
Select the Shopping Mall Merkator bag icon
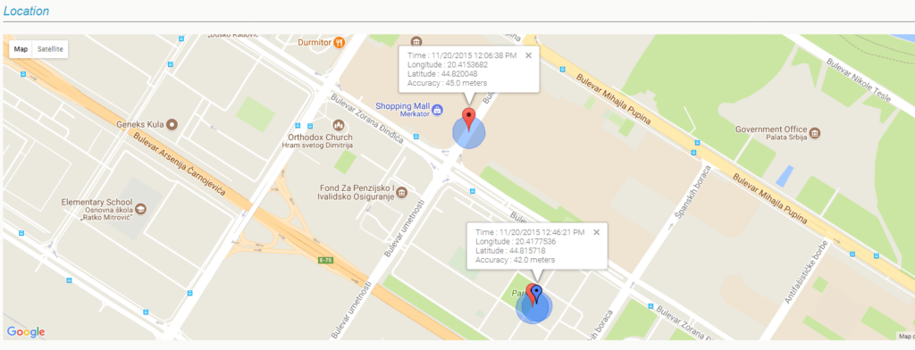click(437, 109)
